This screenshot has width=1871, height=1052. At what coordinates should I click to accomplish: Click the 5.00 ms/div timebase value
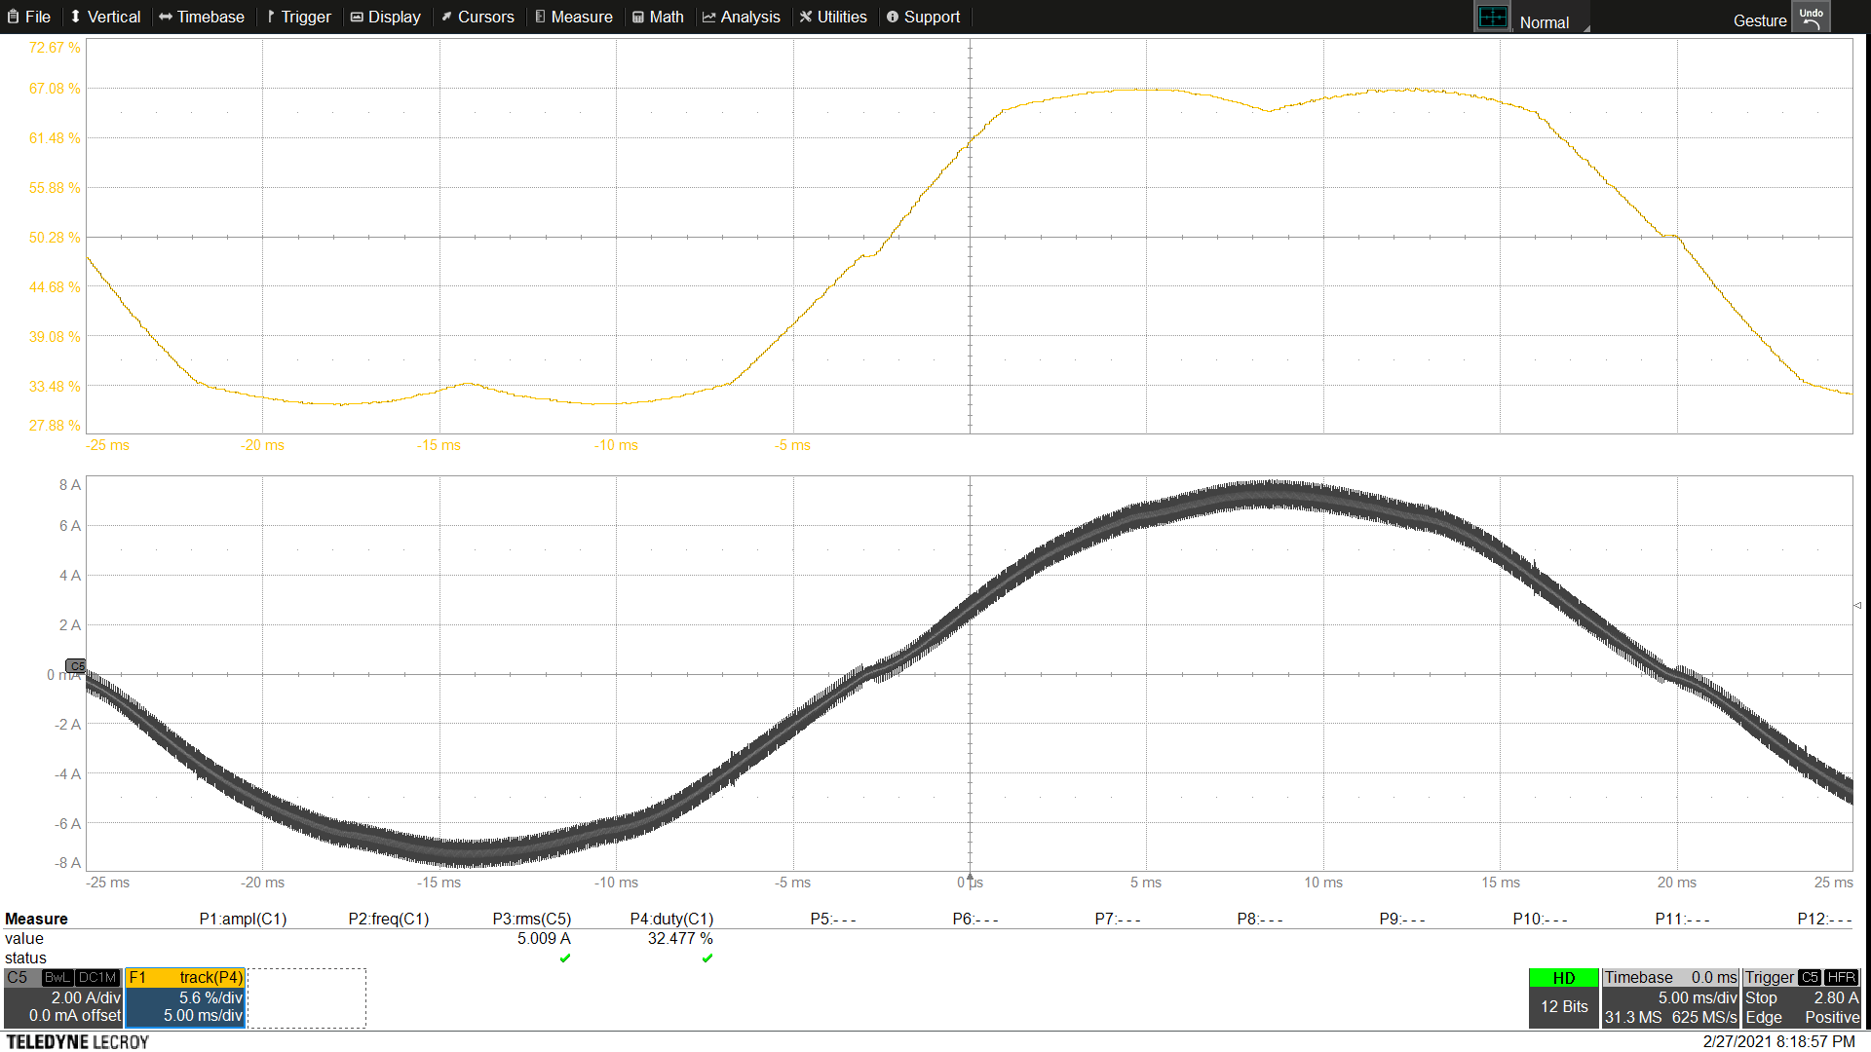[1698, 997]
